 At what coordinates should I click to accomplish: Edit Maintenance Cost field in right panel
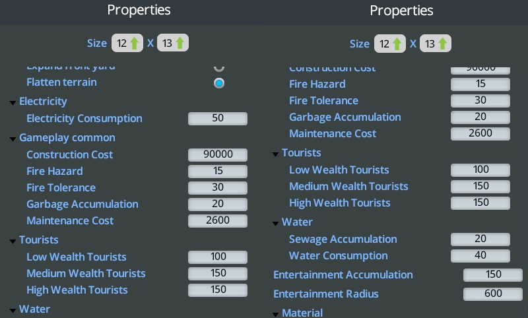coord(480,134)
